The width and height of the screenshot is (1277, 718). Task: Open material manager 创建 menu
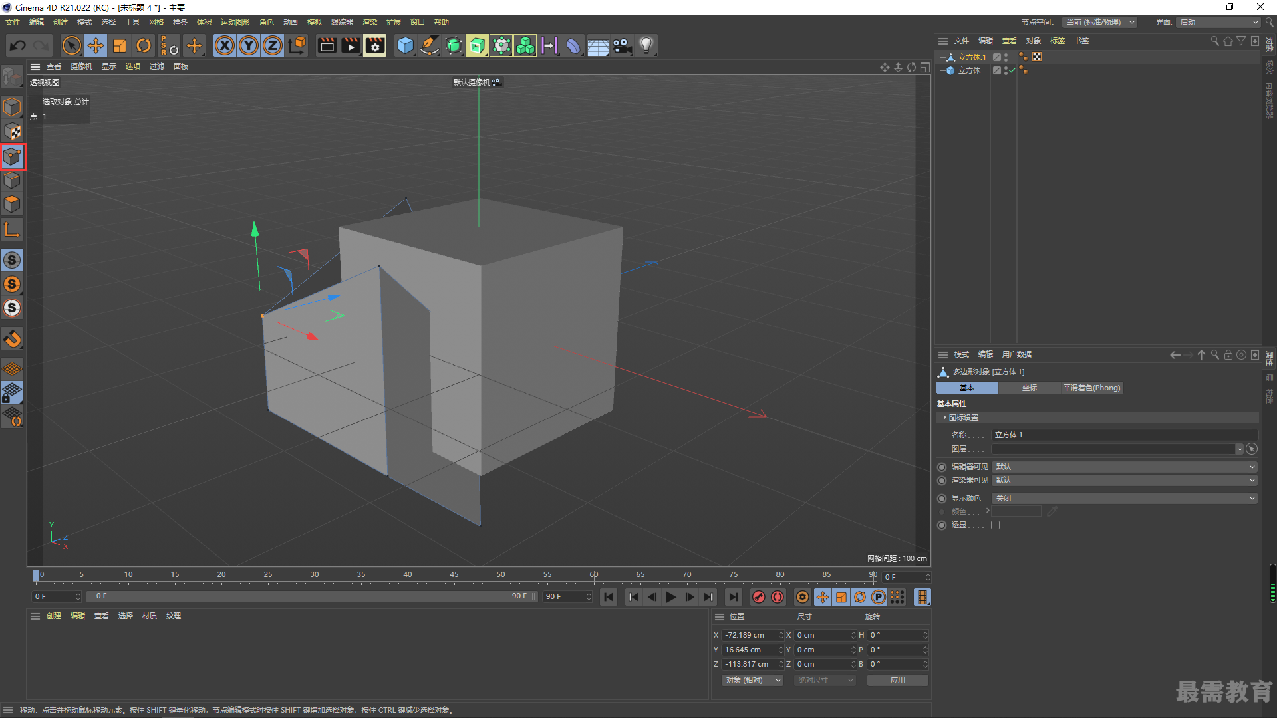[54, 616]
